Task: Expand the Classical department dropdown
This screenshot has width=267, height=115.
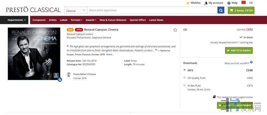Action: (76, 11)
